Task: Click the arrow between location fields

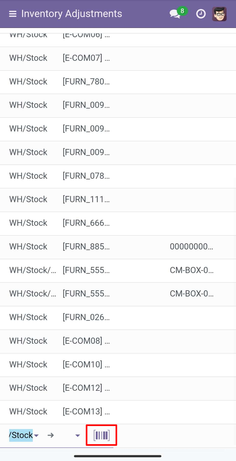Action: tap(51, 435)
